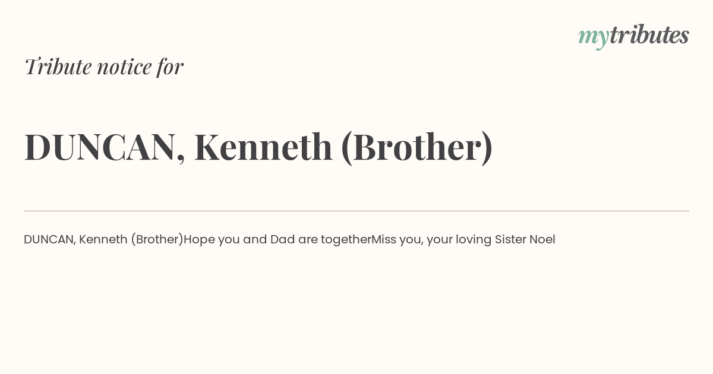Click the gray "tributes" in the logo
713x374 pixels.
(x=649, y=35)
